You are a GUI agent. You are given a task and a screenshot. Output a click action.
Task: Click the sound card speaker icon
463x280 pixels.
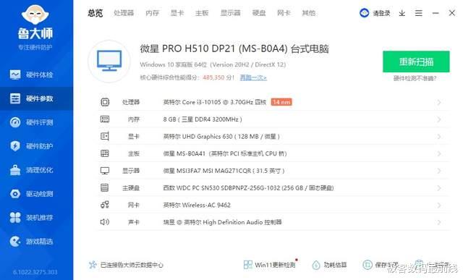(105, 222)
